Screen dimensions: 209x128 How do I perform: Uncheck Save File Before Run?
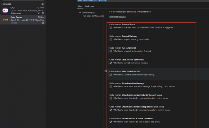(111, 75)
